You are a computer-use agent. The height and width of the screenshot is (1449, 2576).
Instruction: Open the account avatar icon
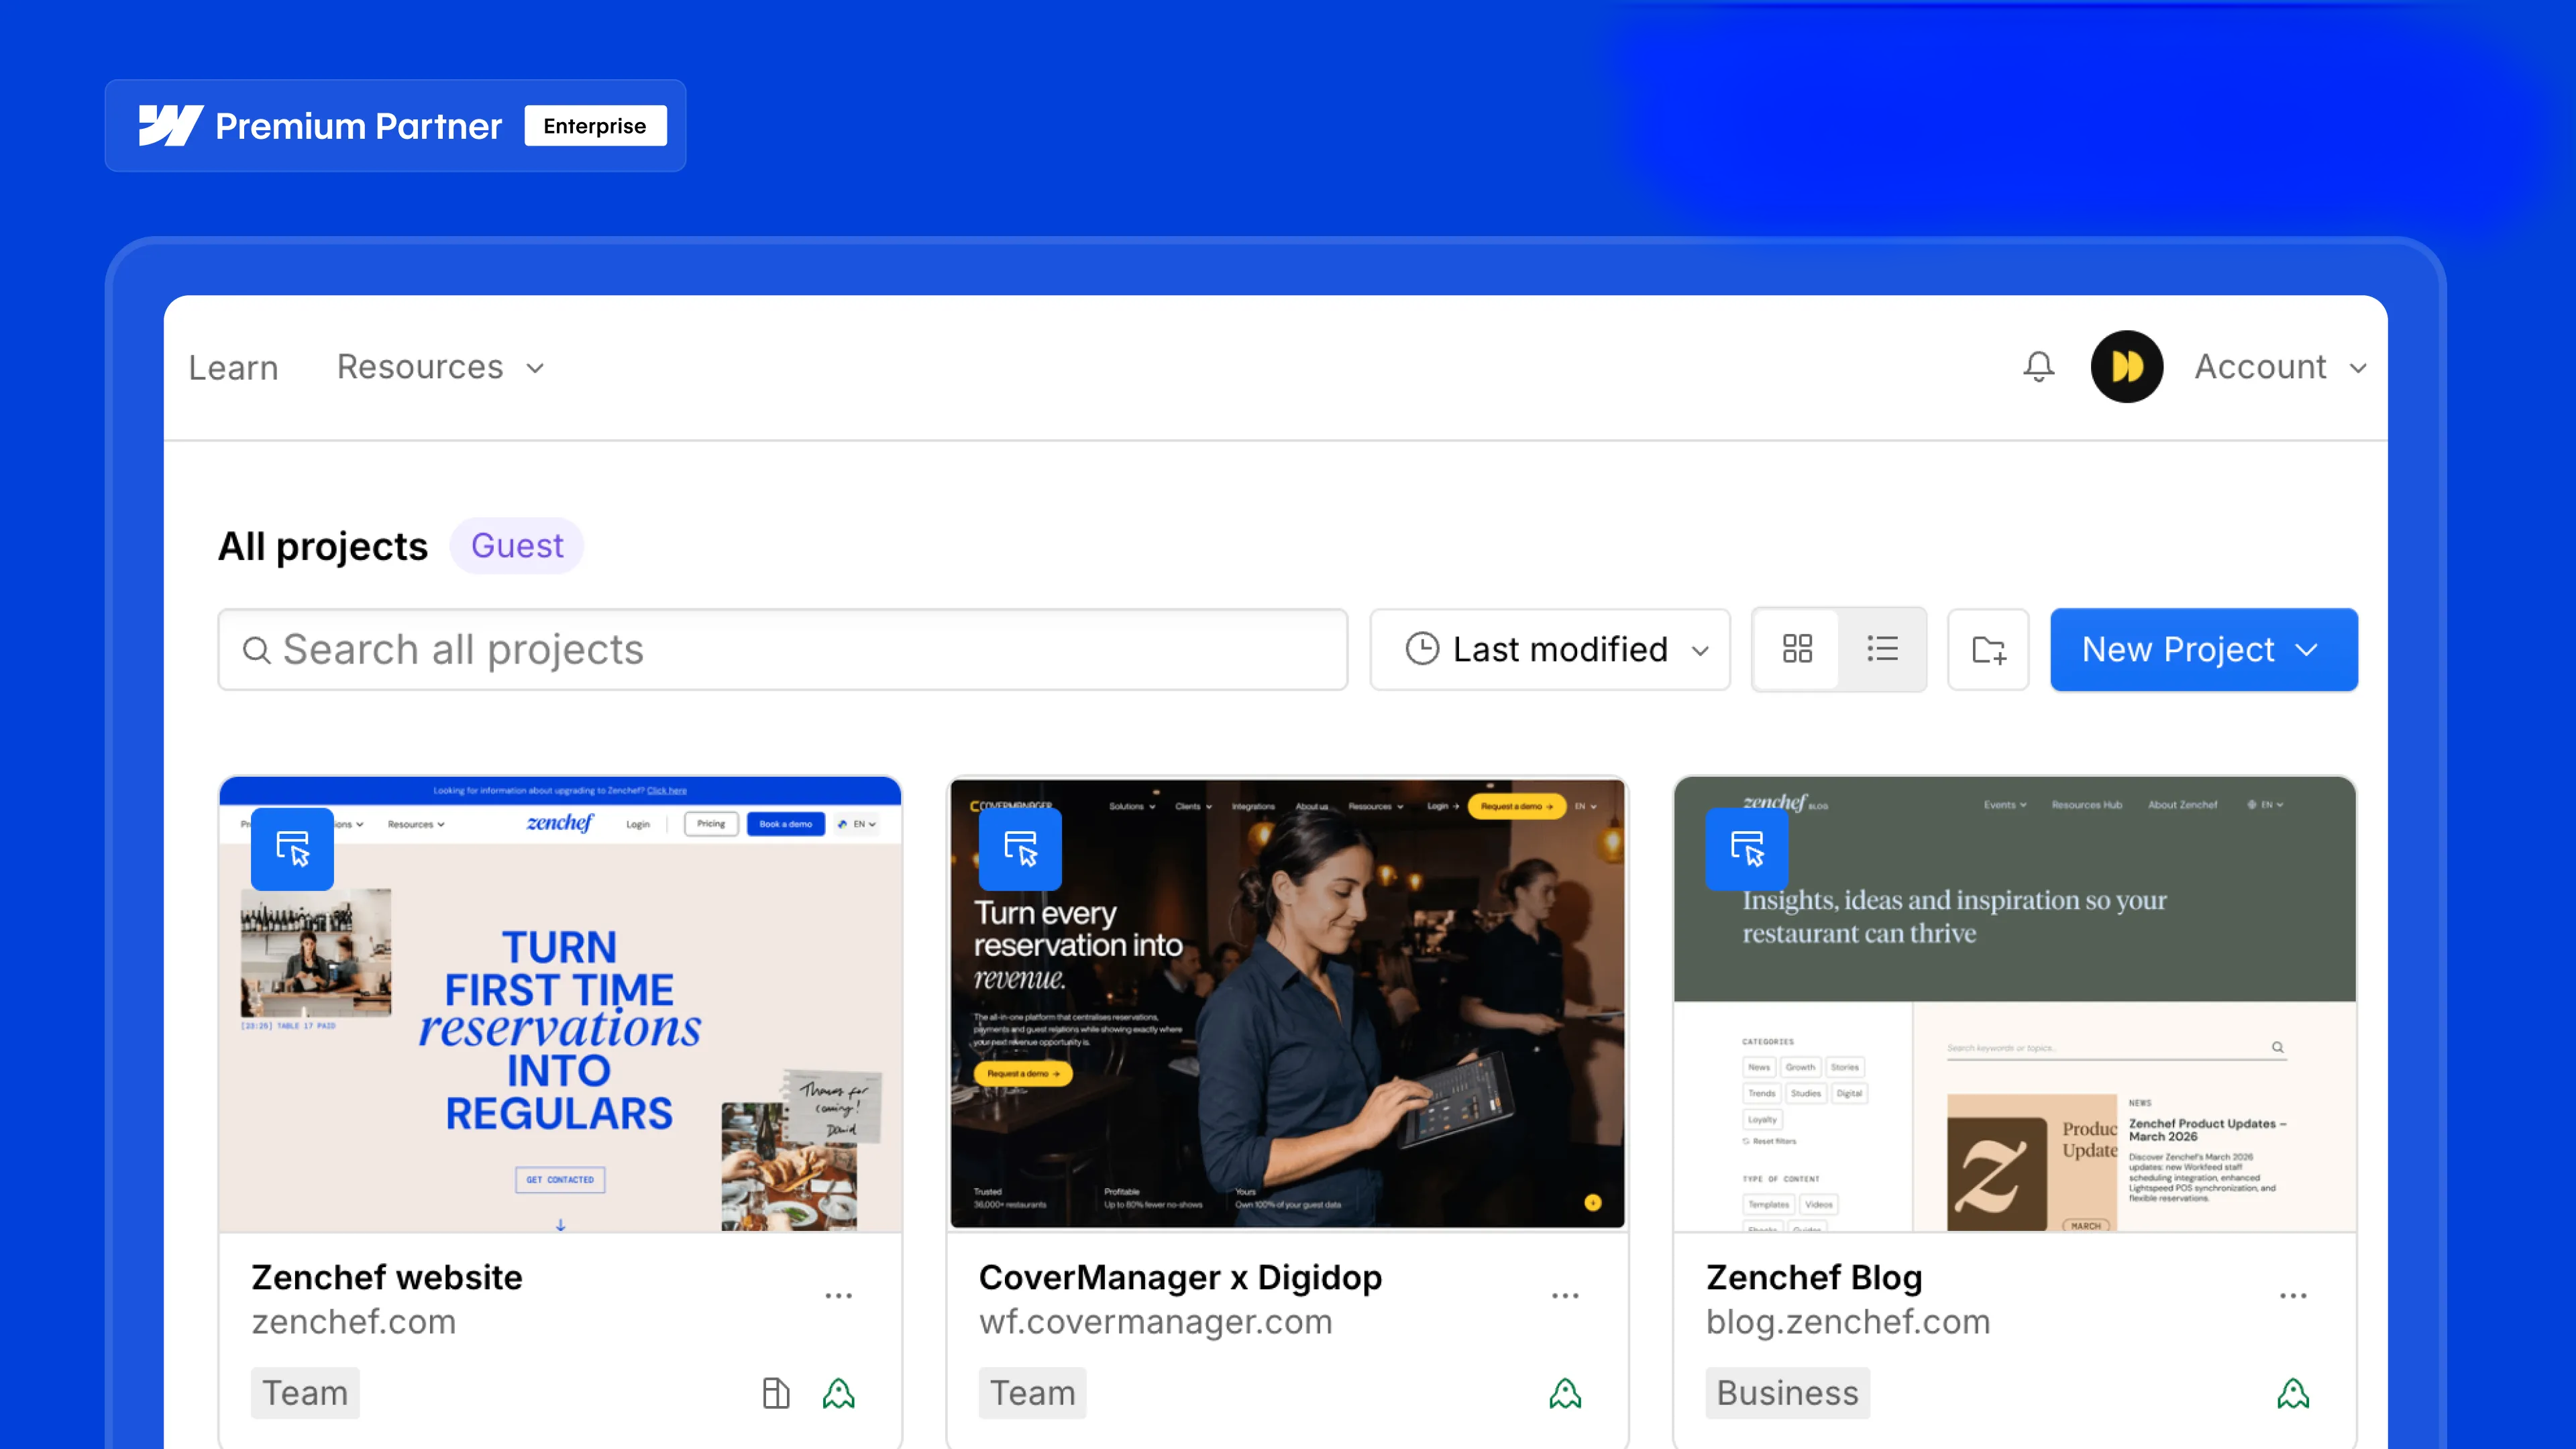coord(2126,367)
